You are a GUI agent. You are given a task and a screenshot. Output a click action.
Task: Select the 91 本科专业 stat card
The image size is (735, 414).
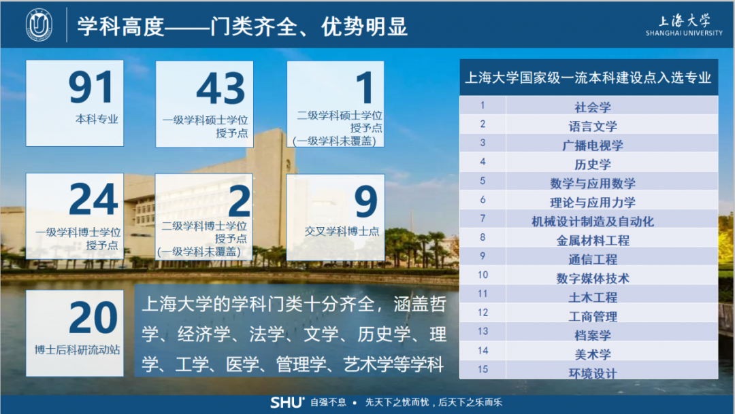tap(75, 103)
